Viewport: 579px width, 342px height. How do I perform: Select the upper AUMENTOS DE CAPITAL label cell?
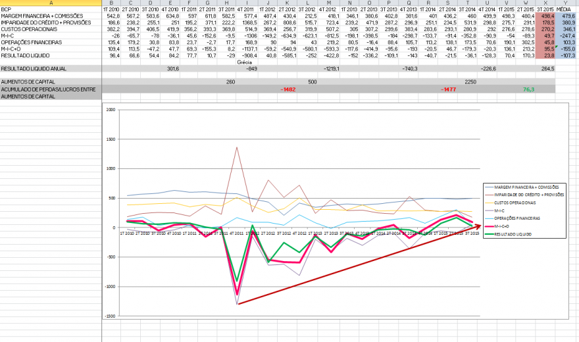(28, 82)
